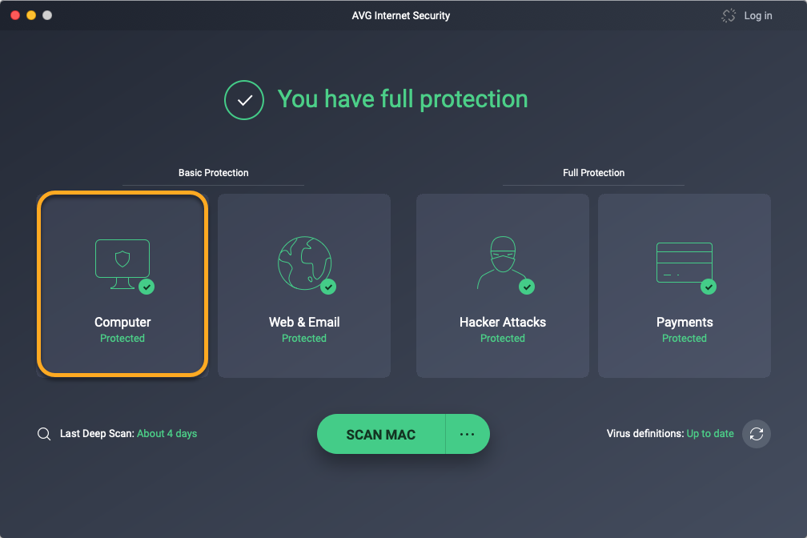Click the green check badge on hacker icon

[527, 287]
